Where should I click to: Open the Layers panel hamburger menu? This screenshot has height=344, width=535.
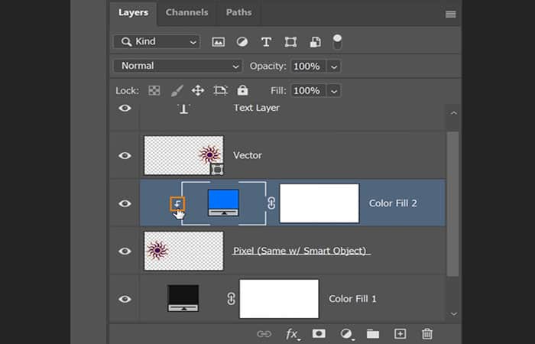(451, 14)
